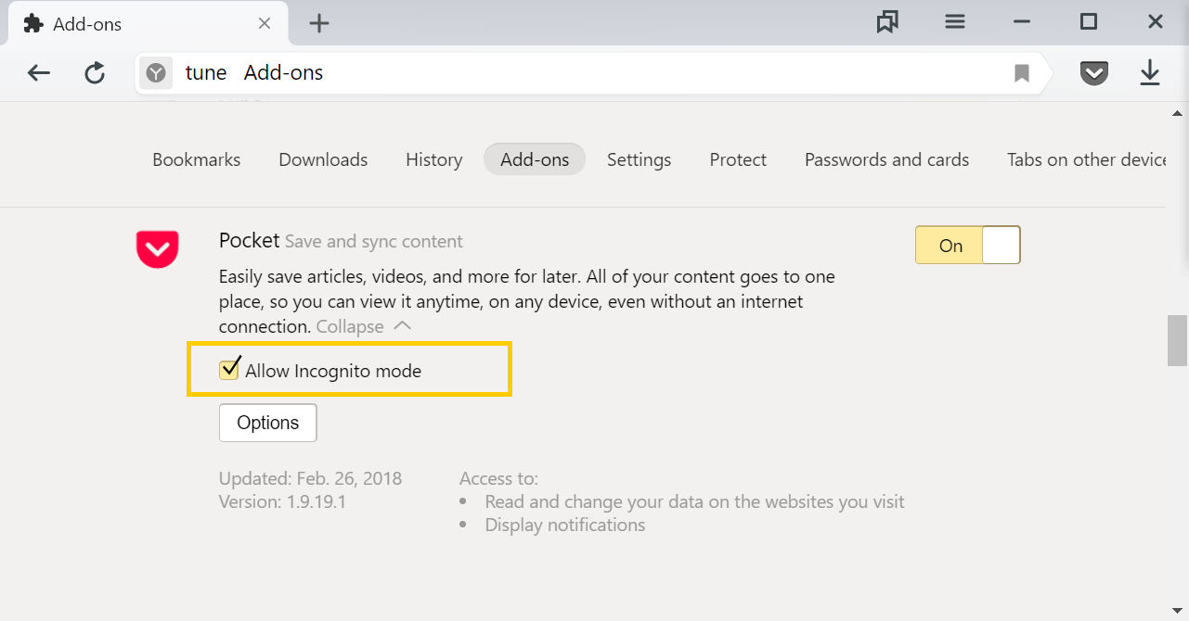Open the Pocket extension toolbar icon
Screen dimensions: 1189x621
(x=1095, y=73)
